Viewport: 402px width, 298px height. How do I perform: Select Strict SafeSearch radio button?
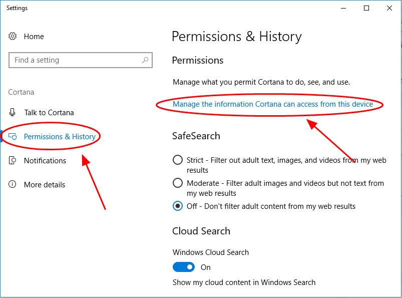pos(178,160)
